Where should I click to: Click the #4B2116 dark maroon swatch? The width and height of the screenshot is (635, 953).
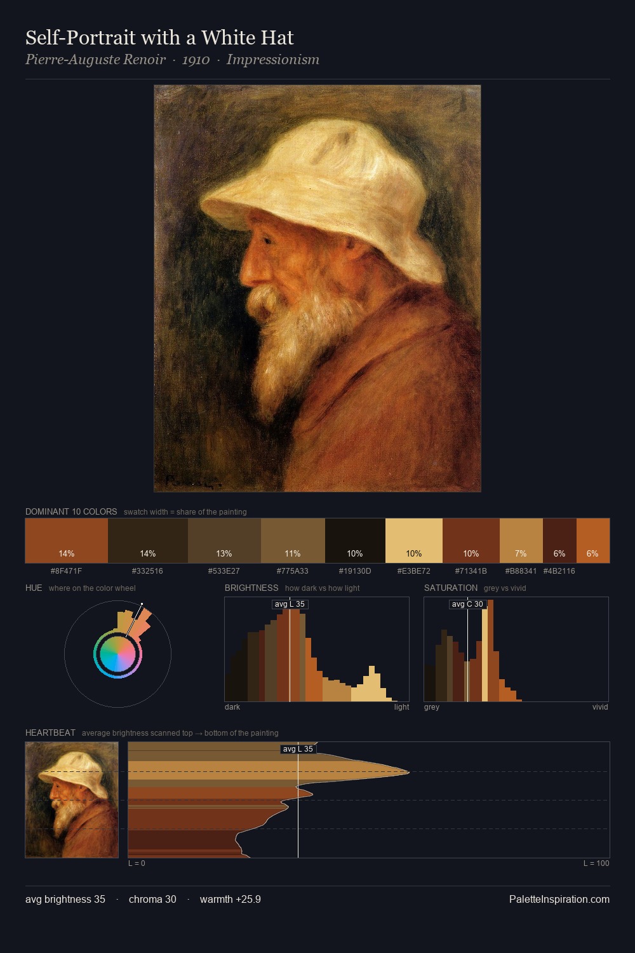pos(559,541)
